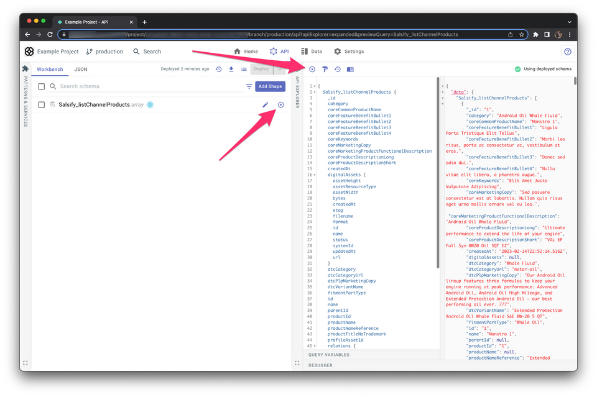Viewport: 597px width, 397px height.
Task: Open the production branch selector
Action: tap(104, 52)
